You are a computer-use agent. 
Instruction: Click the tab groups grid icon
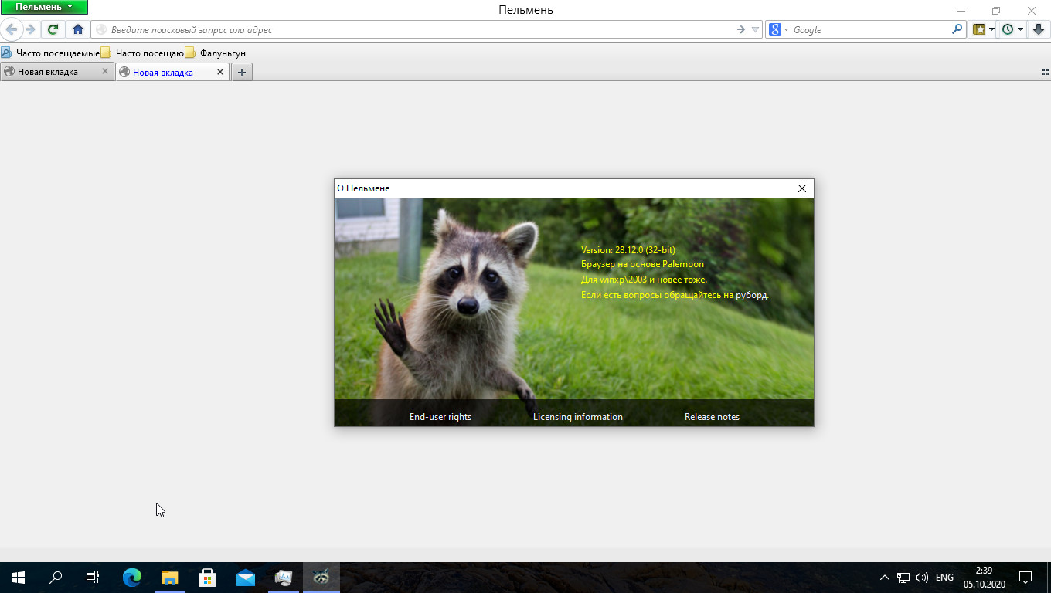pos(1045,72)
